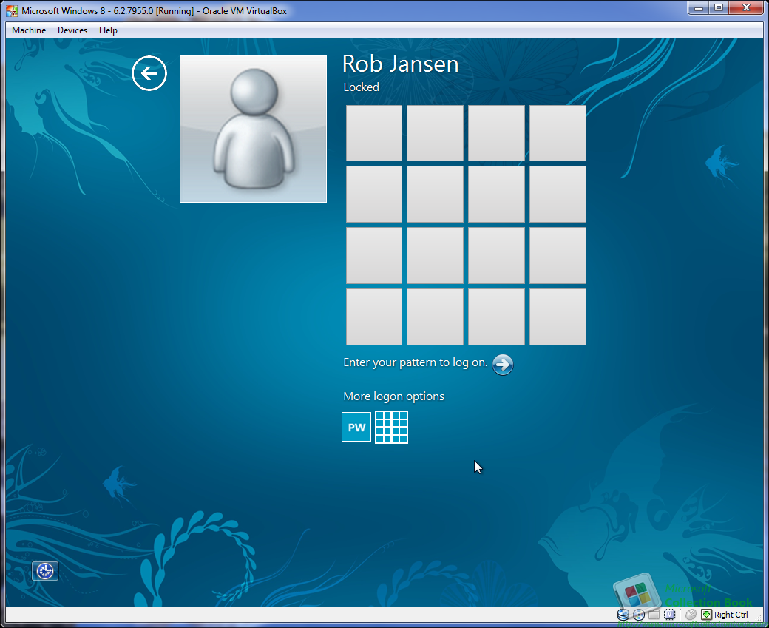This screenshot has height=628, width=769.
Task: Tap pattern tile in third row, third column
Action: tap(496, 256)
